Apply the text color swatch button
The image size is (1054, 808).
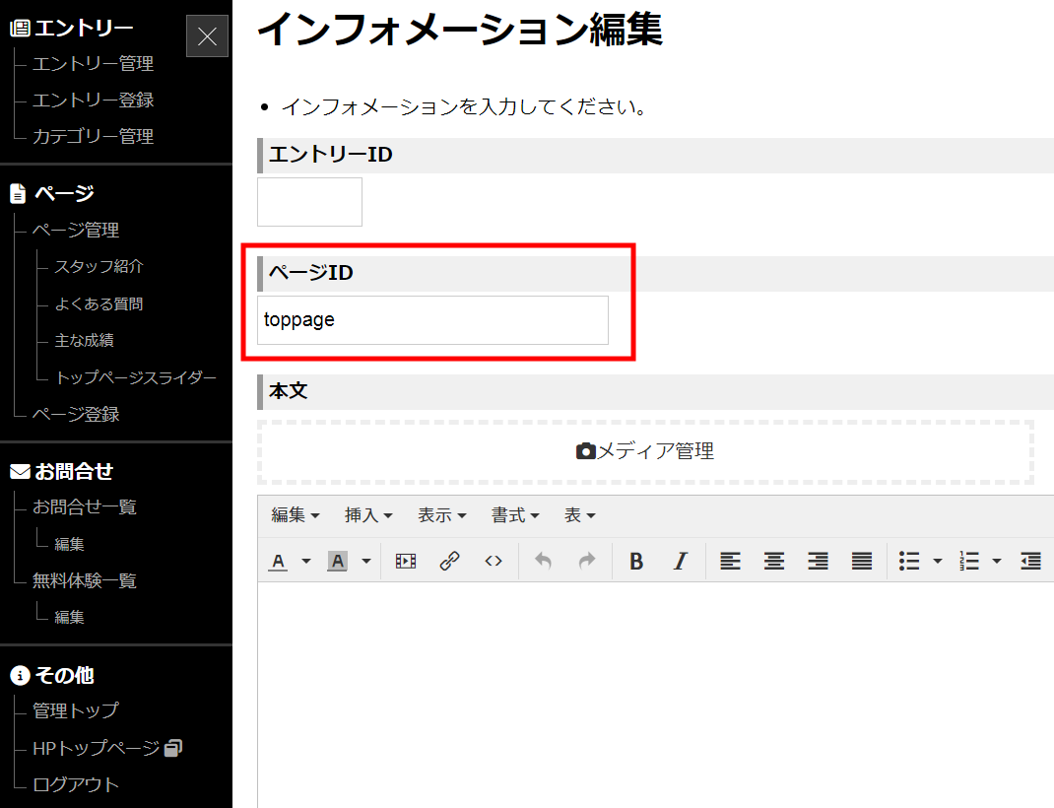[279, 561]
